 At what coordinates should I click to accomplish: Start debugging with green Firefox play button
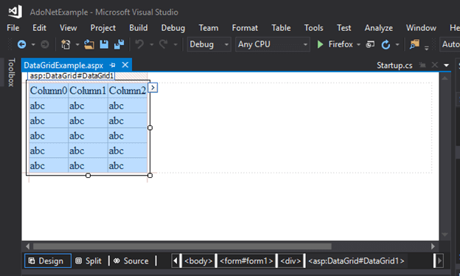(320, 44)
